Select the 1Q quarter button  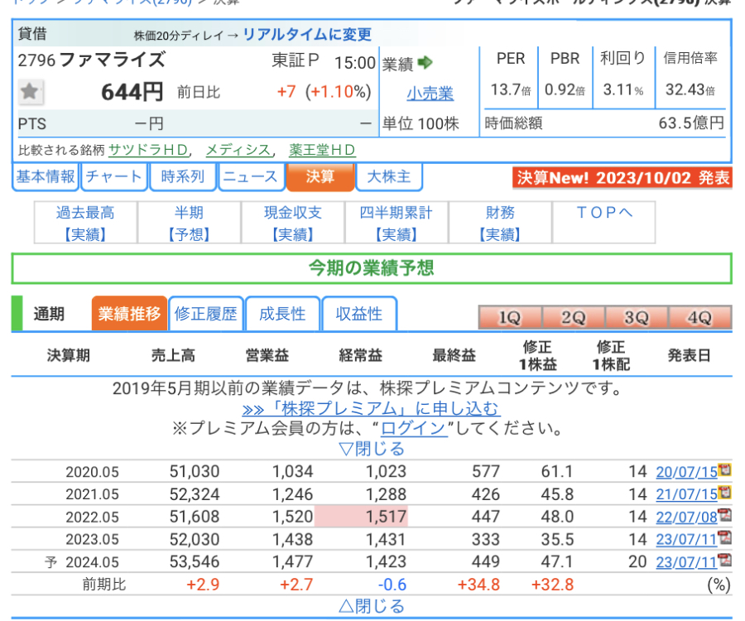(510, 317)
